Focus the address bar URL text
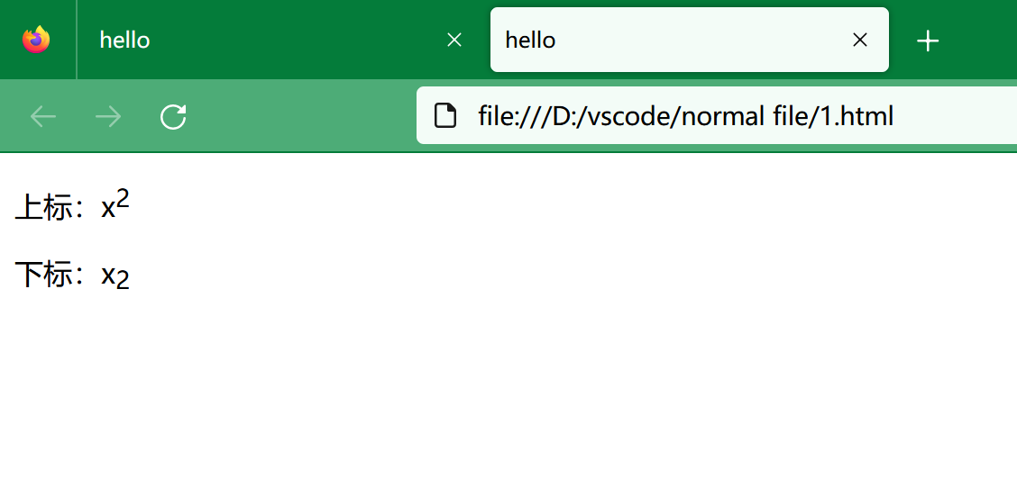The width and height of the screenshot is (1017, 488). coord(685,116)
